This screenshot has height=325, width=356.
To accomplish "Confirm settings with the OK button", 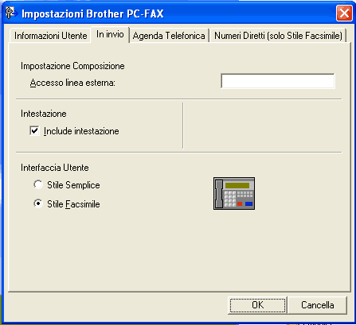I will coord(257,305).
